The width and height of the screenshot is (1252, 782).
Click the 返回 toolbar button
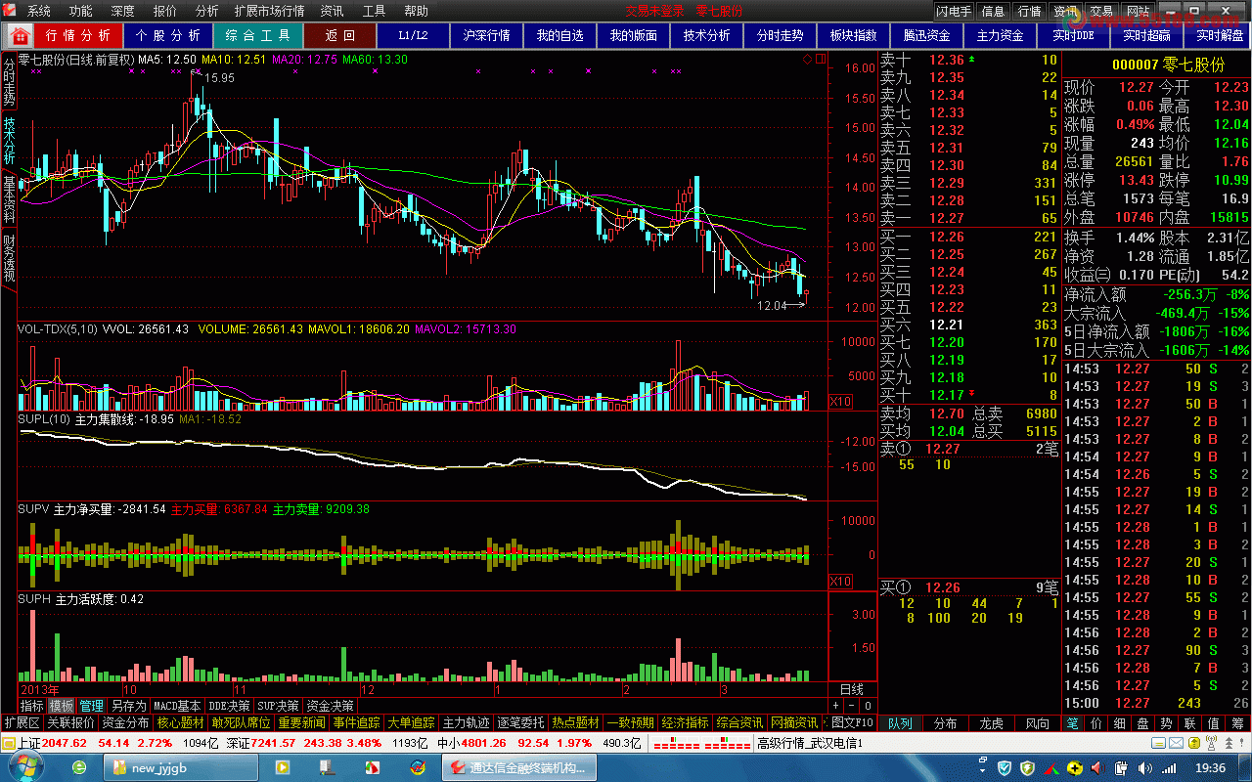(x=339, y=35)
